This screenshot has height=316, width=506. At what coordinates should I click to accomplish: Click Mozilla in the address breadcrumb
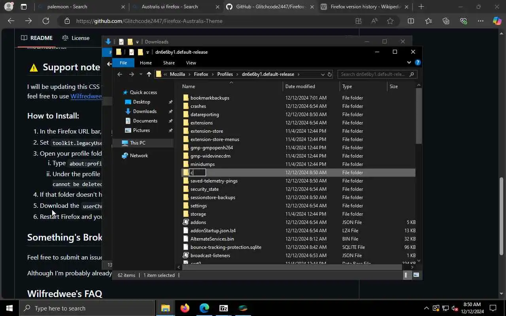tap(177, 74)
